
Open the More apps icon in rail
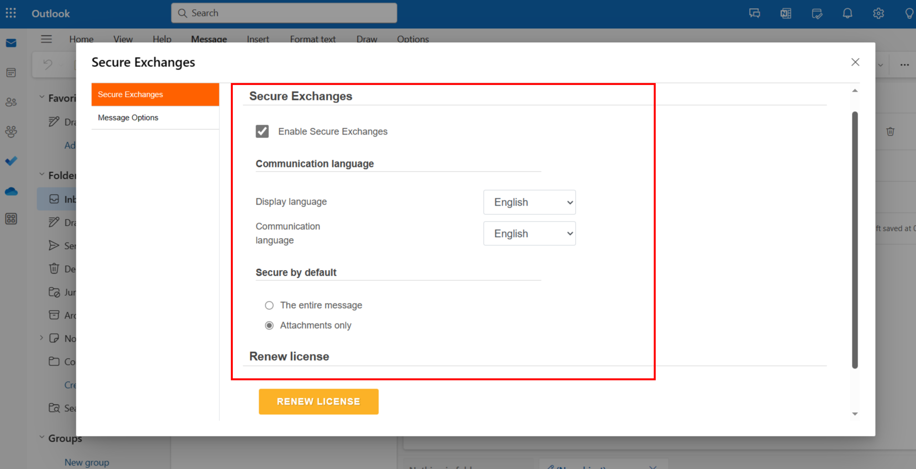tap(11, 219)
